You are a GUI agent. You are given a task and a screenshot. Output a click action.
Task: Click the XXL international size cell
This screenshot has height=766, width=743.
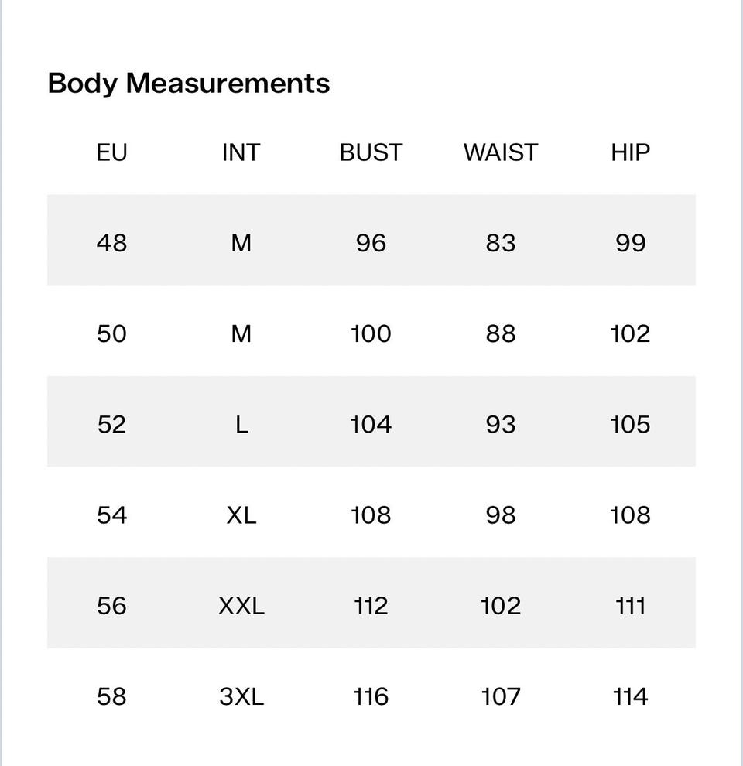coord(241,606)
